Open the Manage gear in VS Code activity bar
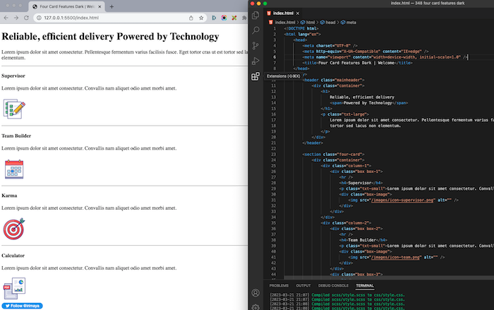The height and width of the screenshot is (310, 494). (255, 307)
